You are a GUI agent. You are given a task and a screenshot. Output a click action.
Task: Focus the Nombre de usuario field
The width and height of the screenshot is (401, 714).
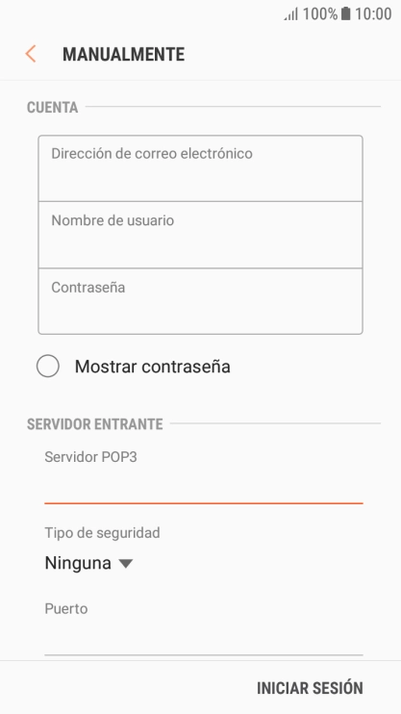click(x=200, y=235)
